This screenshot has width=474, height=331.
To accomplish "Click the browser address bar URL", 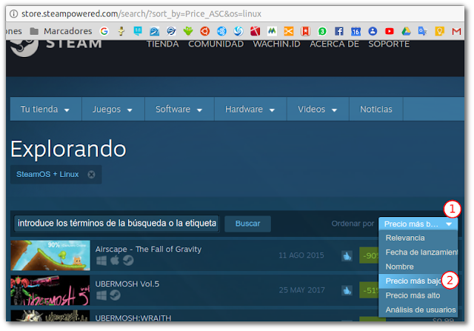I will (141, 14).
